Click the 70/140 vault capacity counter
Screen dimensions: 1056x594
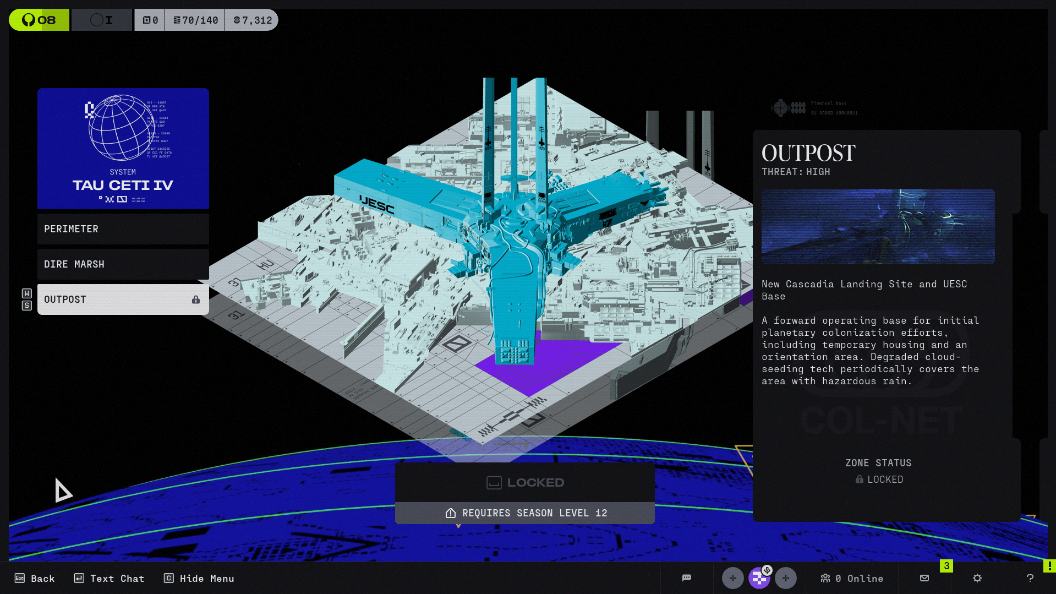[195, 20]
